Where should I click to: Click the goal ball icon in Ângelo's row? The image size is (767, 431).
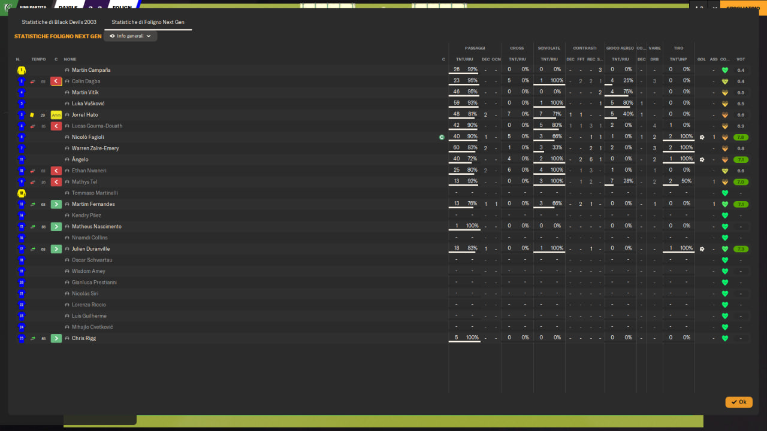coord(702,160)
